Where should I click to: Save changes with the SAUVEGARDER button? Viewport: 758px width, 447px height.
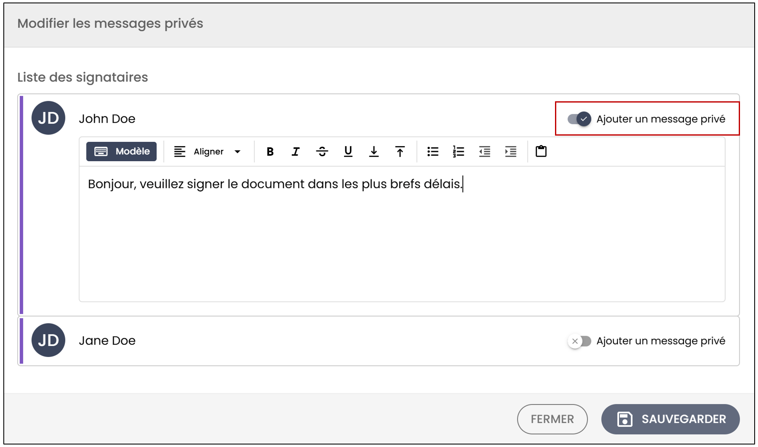coord(670,419)
